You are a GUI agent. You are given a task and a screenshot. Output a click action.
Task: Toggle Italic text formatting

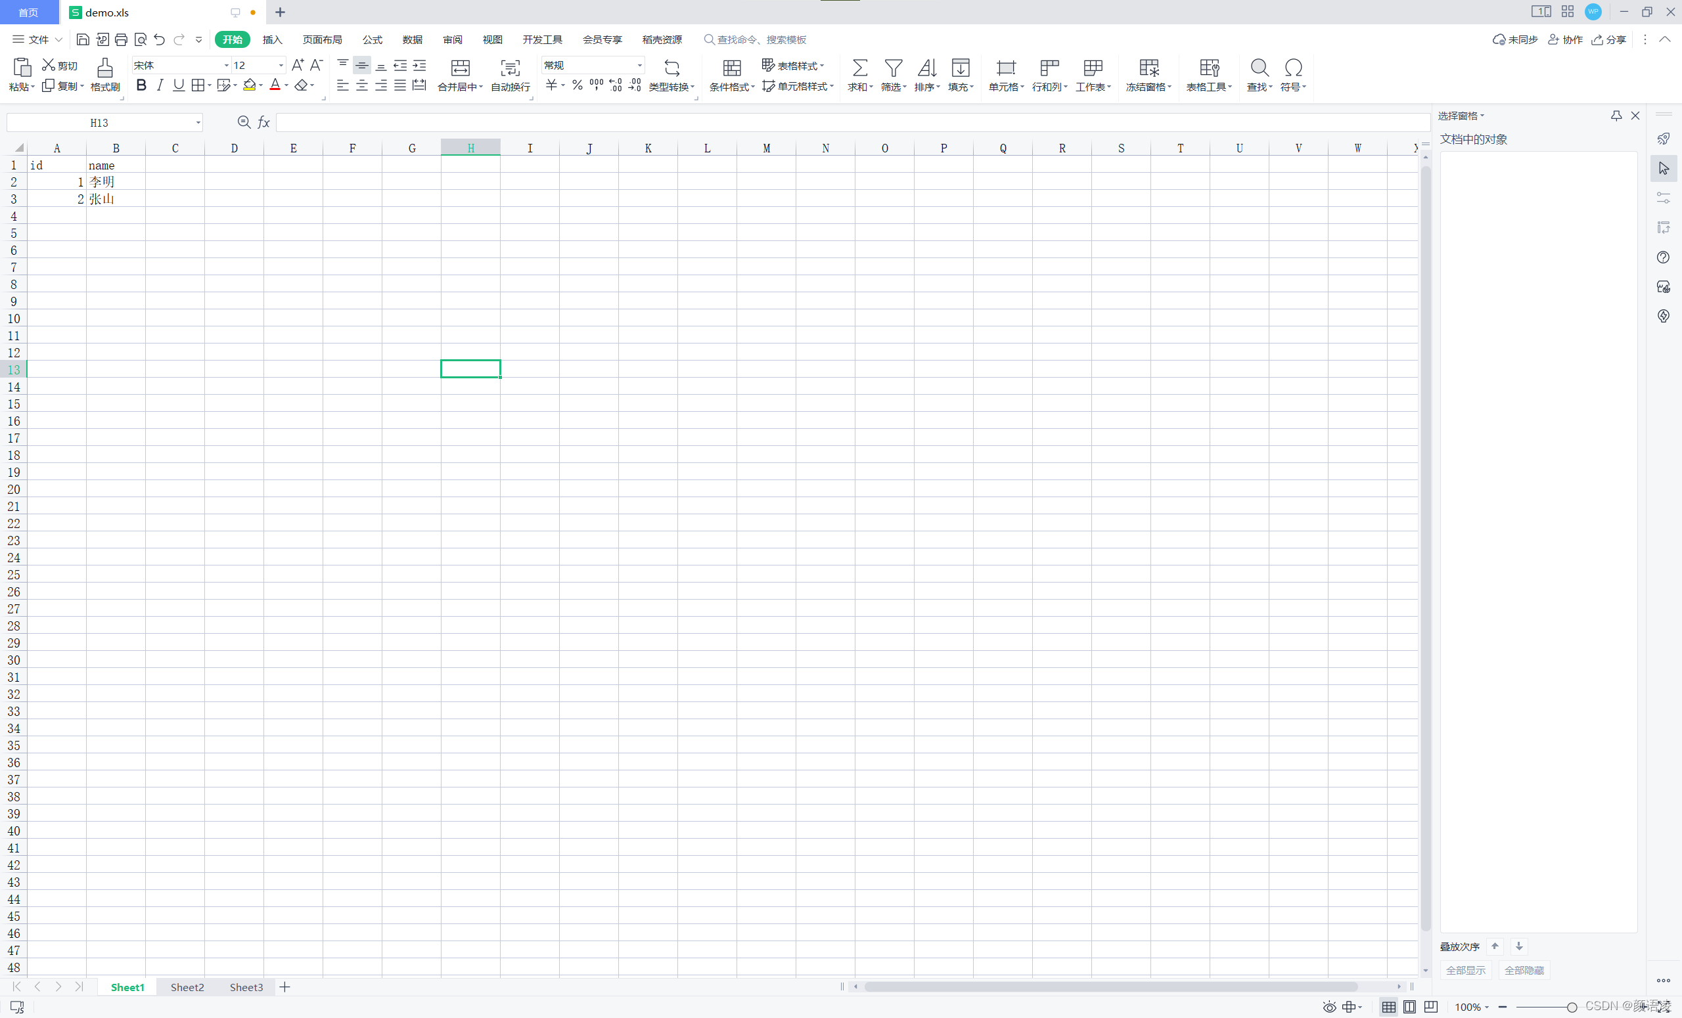click(160, 85)
